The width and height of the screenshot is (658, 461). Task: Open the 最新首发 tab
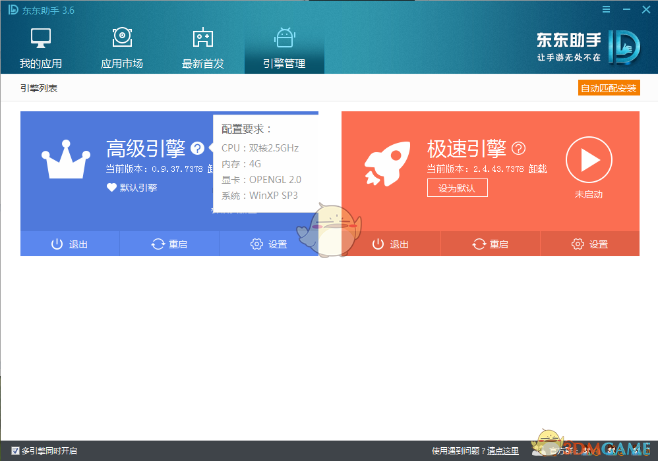[x=203, y=48]
